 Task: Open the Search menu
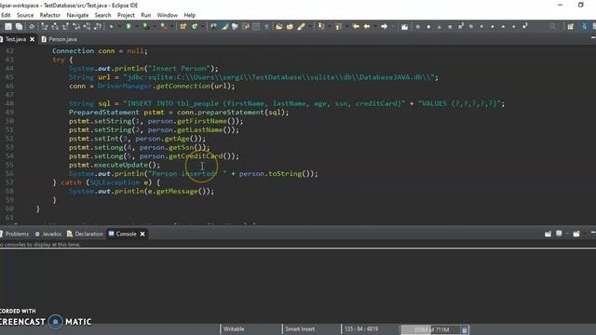point(102,15)
